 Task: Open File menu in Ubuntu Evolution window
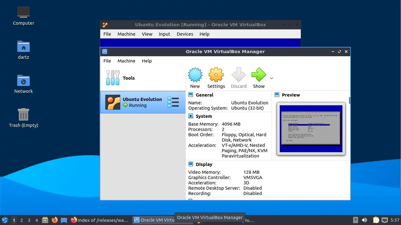[107, 34]
